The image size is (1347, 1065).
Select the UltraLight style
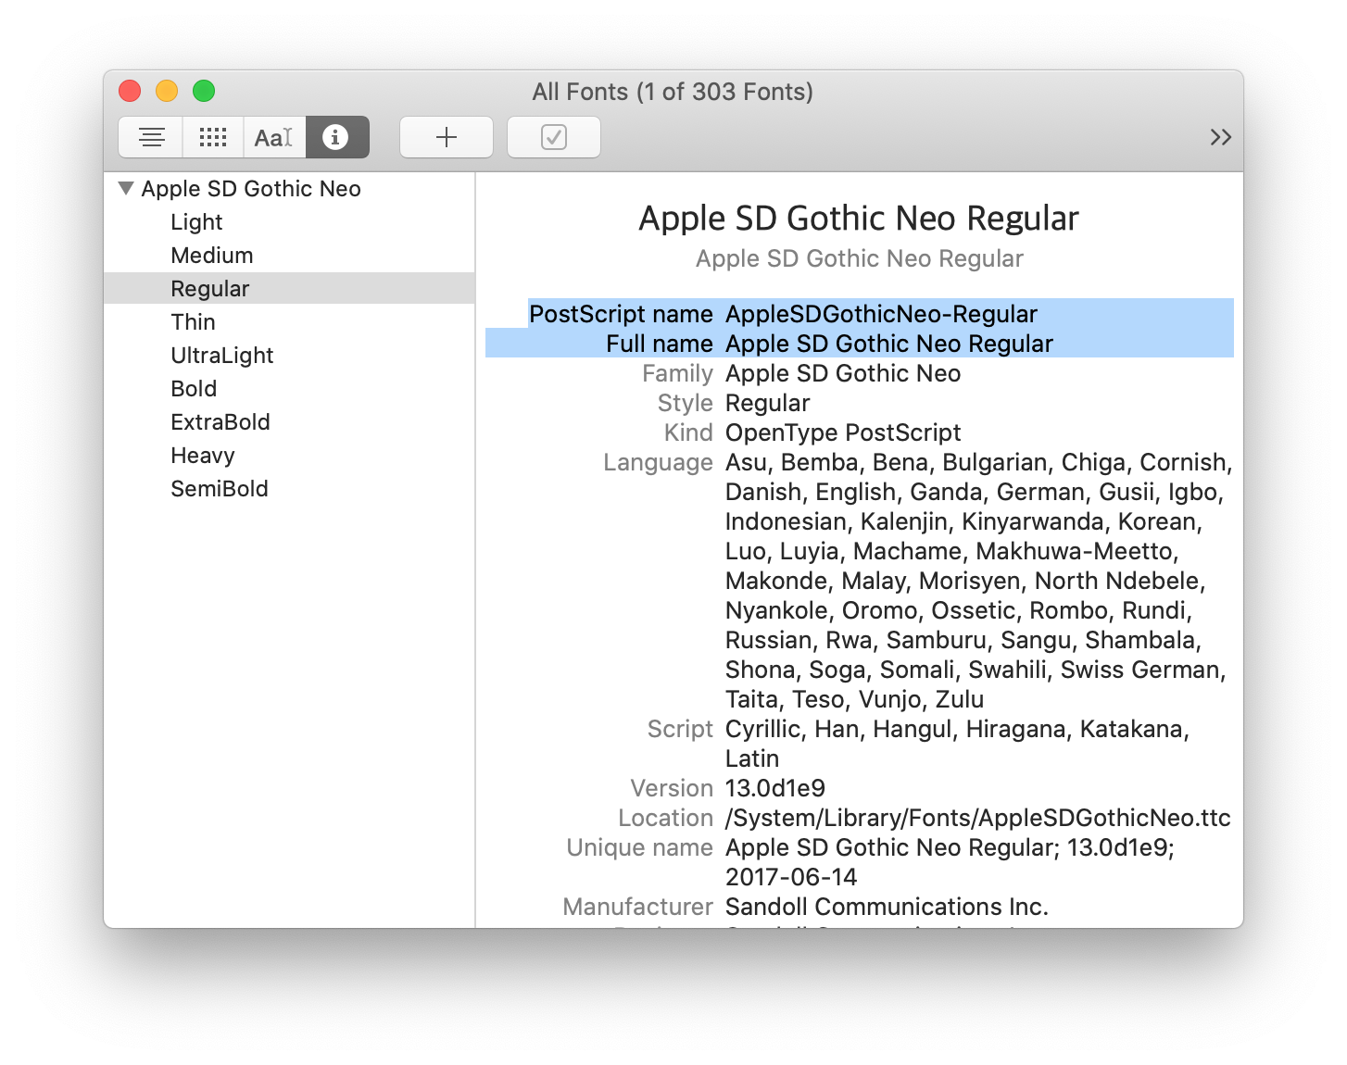[222, 356]
